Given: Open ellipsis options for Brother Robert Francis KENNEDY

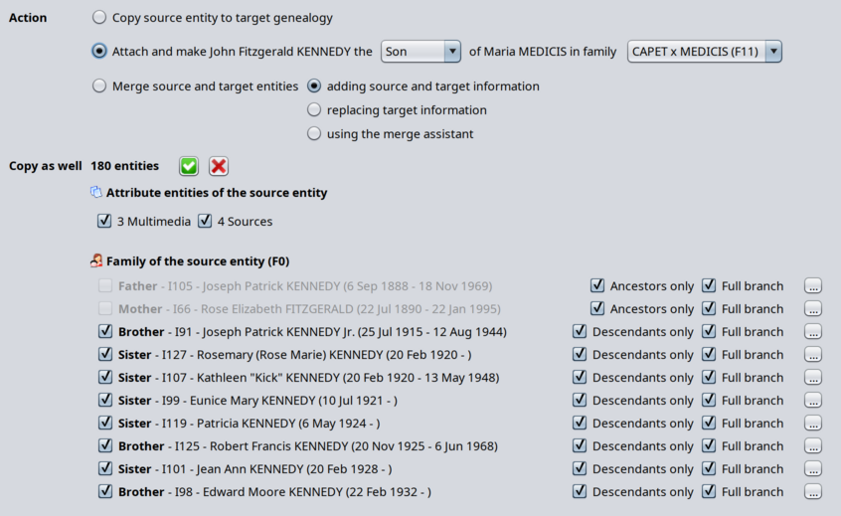Looking at the screenshot, I should [812, 446].
